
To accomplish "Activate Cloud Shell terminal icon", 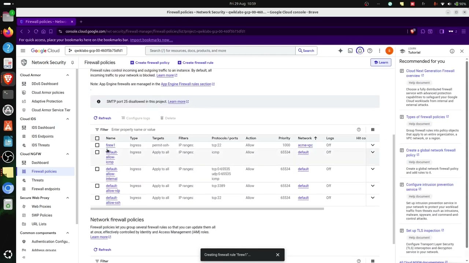I will pyautogui.click(x=350, y=51).
